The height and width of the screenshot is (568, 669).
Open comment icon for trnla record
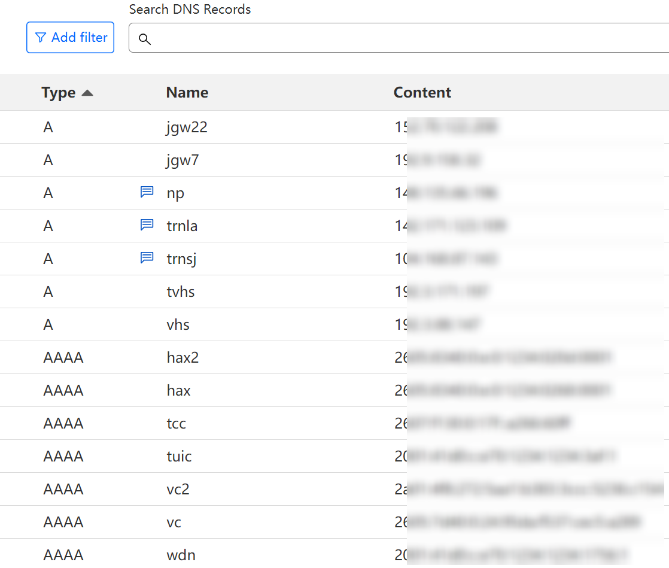[147, 225]
